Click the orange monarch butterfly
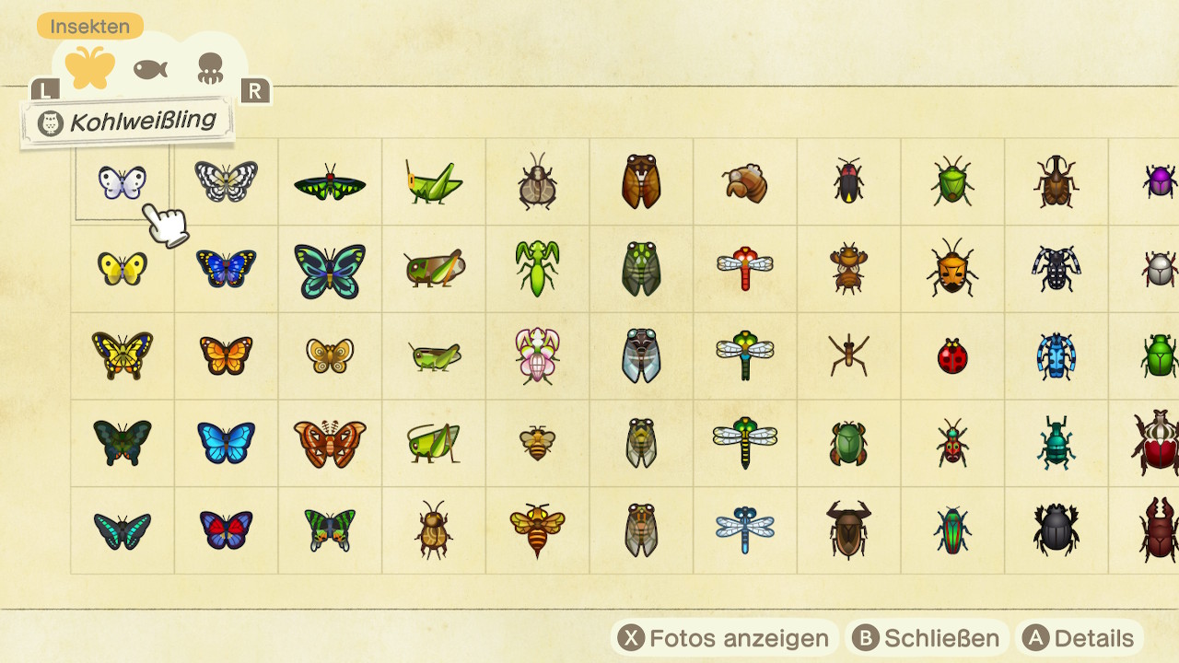Screen dimensions: 1179x663 click(226, 355)
